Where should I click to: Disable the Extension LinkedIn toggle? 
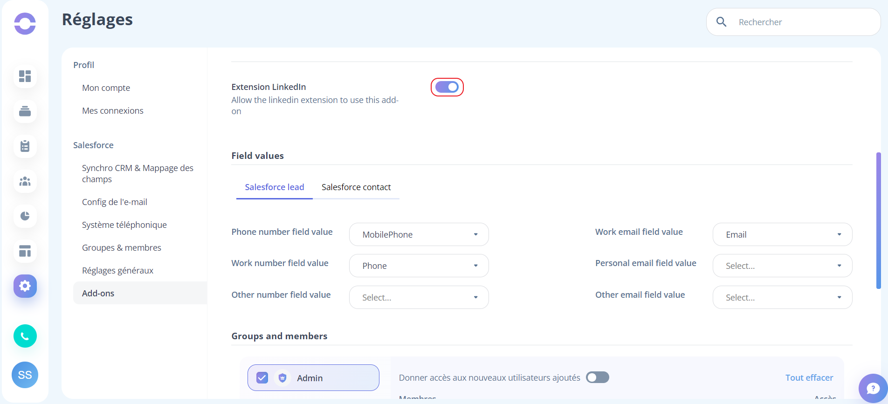[447, 87]
